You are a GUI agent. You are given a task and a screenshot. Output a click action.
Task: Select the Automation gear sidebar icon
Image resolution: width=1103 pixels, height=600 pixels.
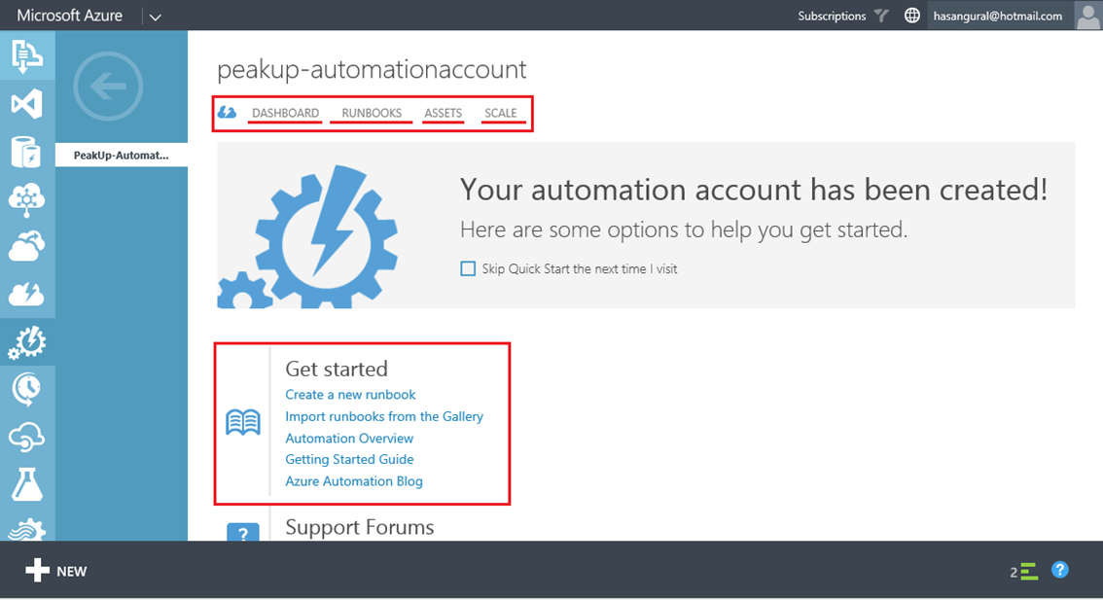coord(26,342)
